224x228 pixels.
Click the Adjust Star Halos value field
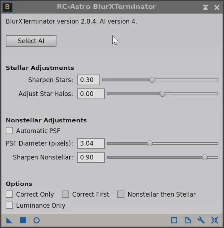click(x=91, y=94)
